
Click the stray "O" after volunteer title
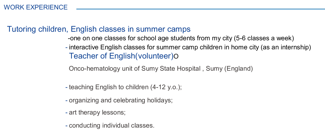176,57
